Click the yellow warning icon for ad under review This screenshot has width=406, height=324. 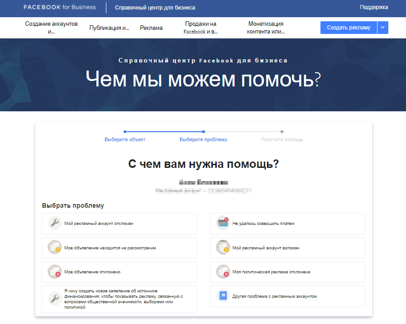(54, 248)
